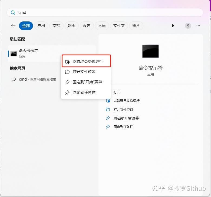Click the round 9 badge

pyautogui.click(x=188, y=26)
